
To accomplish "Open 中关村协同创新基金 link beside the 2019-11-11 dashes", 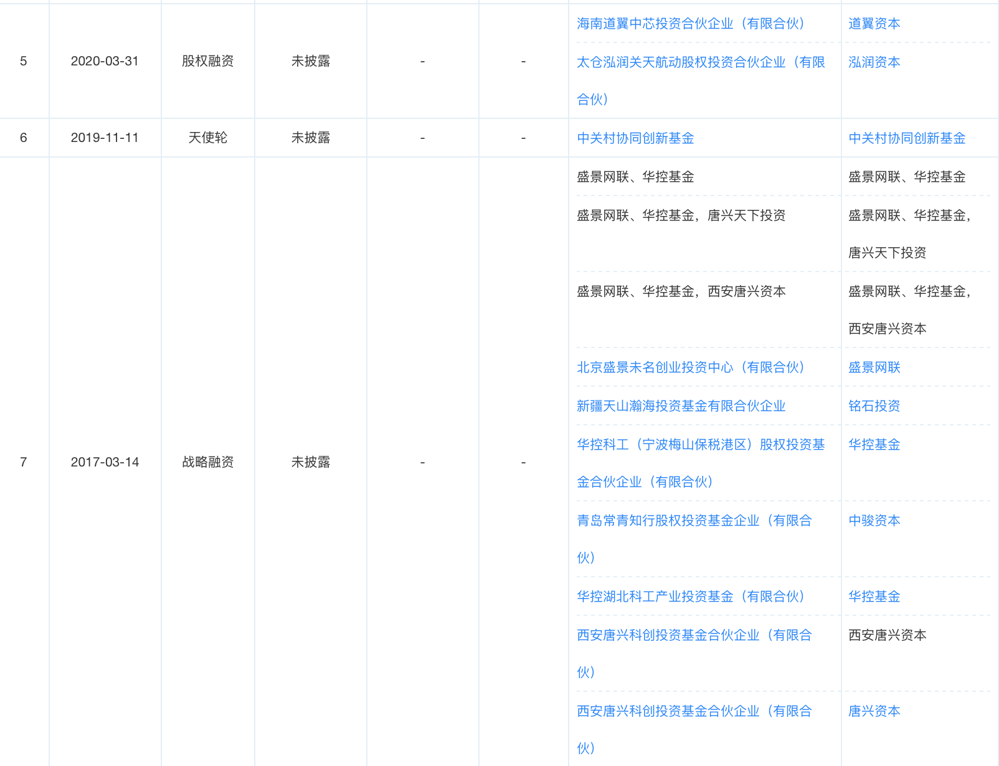I will [x=635, y=138].
